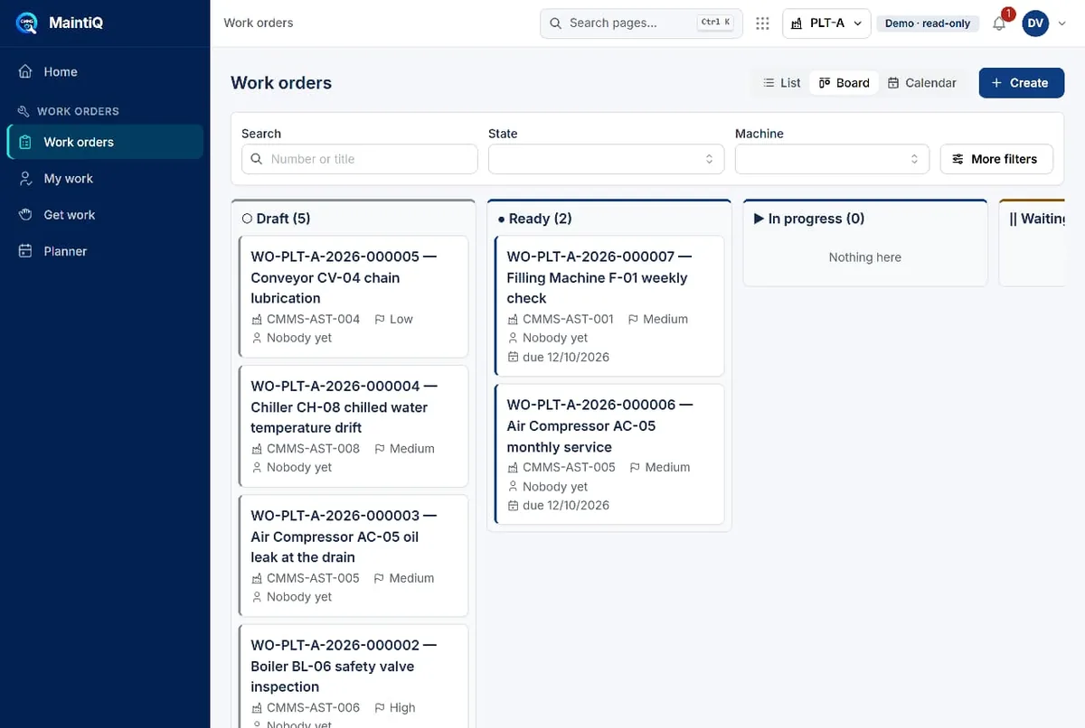The width and height of the screenshot is (1085, 728).
Task: Open the Home sidebar item
Action: (x=105, y=71)
